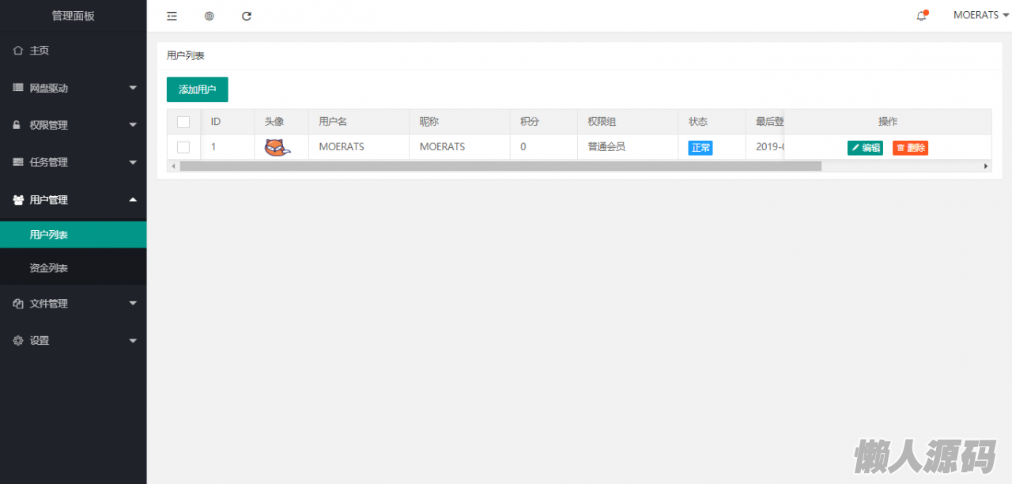
Task: Click the gear icon for 设置
Action: [x=18, y=340]
